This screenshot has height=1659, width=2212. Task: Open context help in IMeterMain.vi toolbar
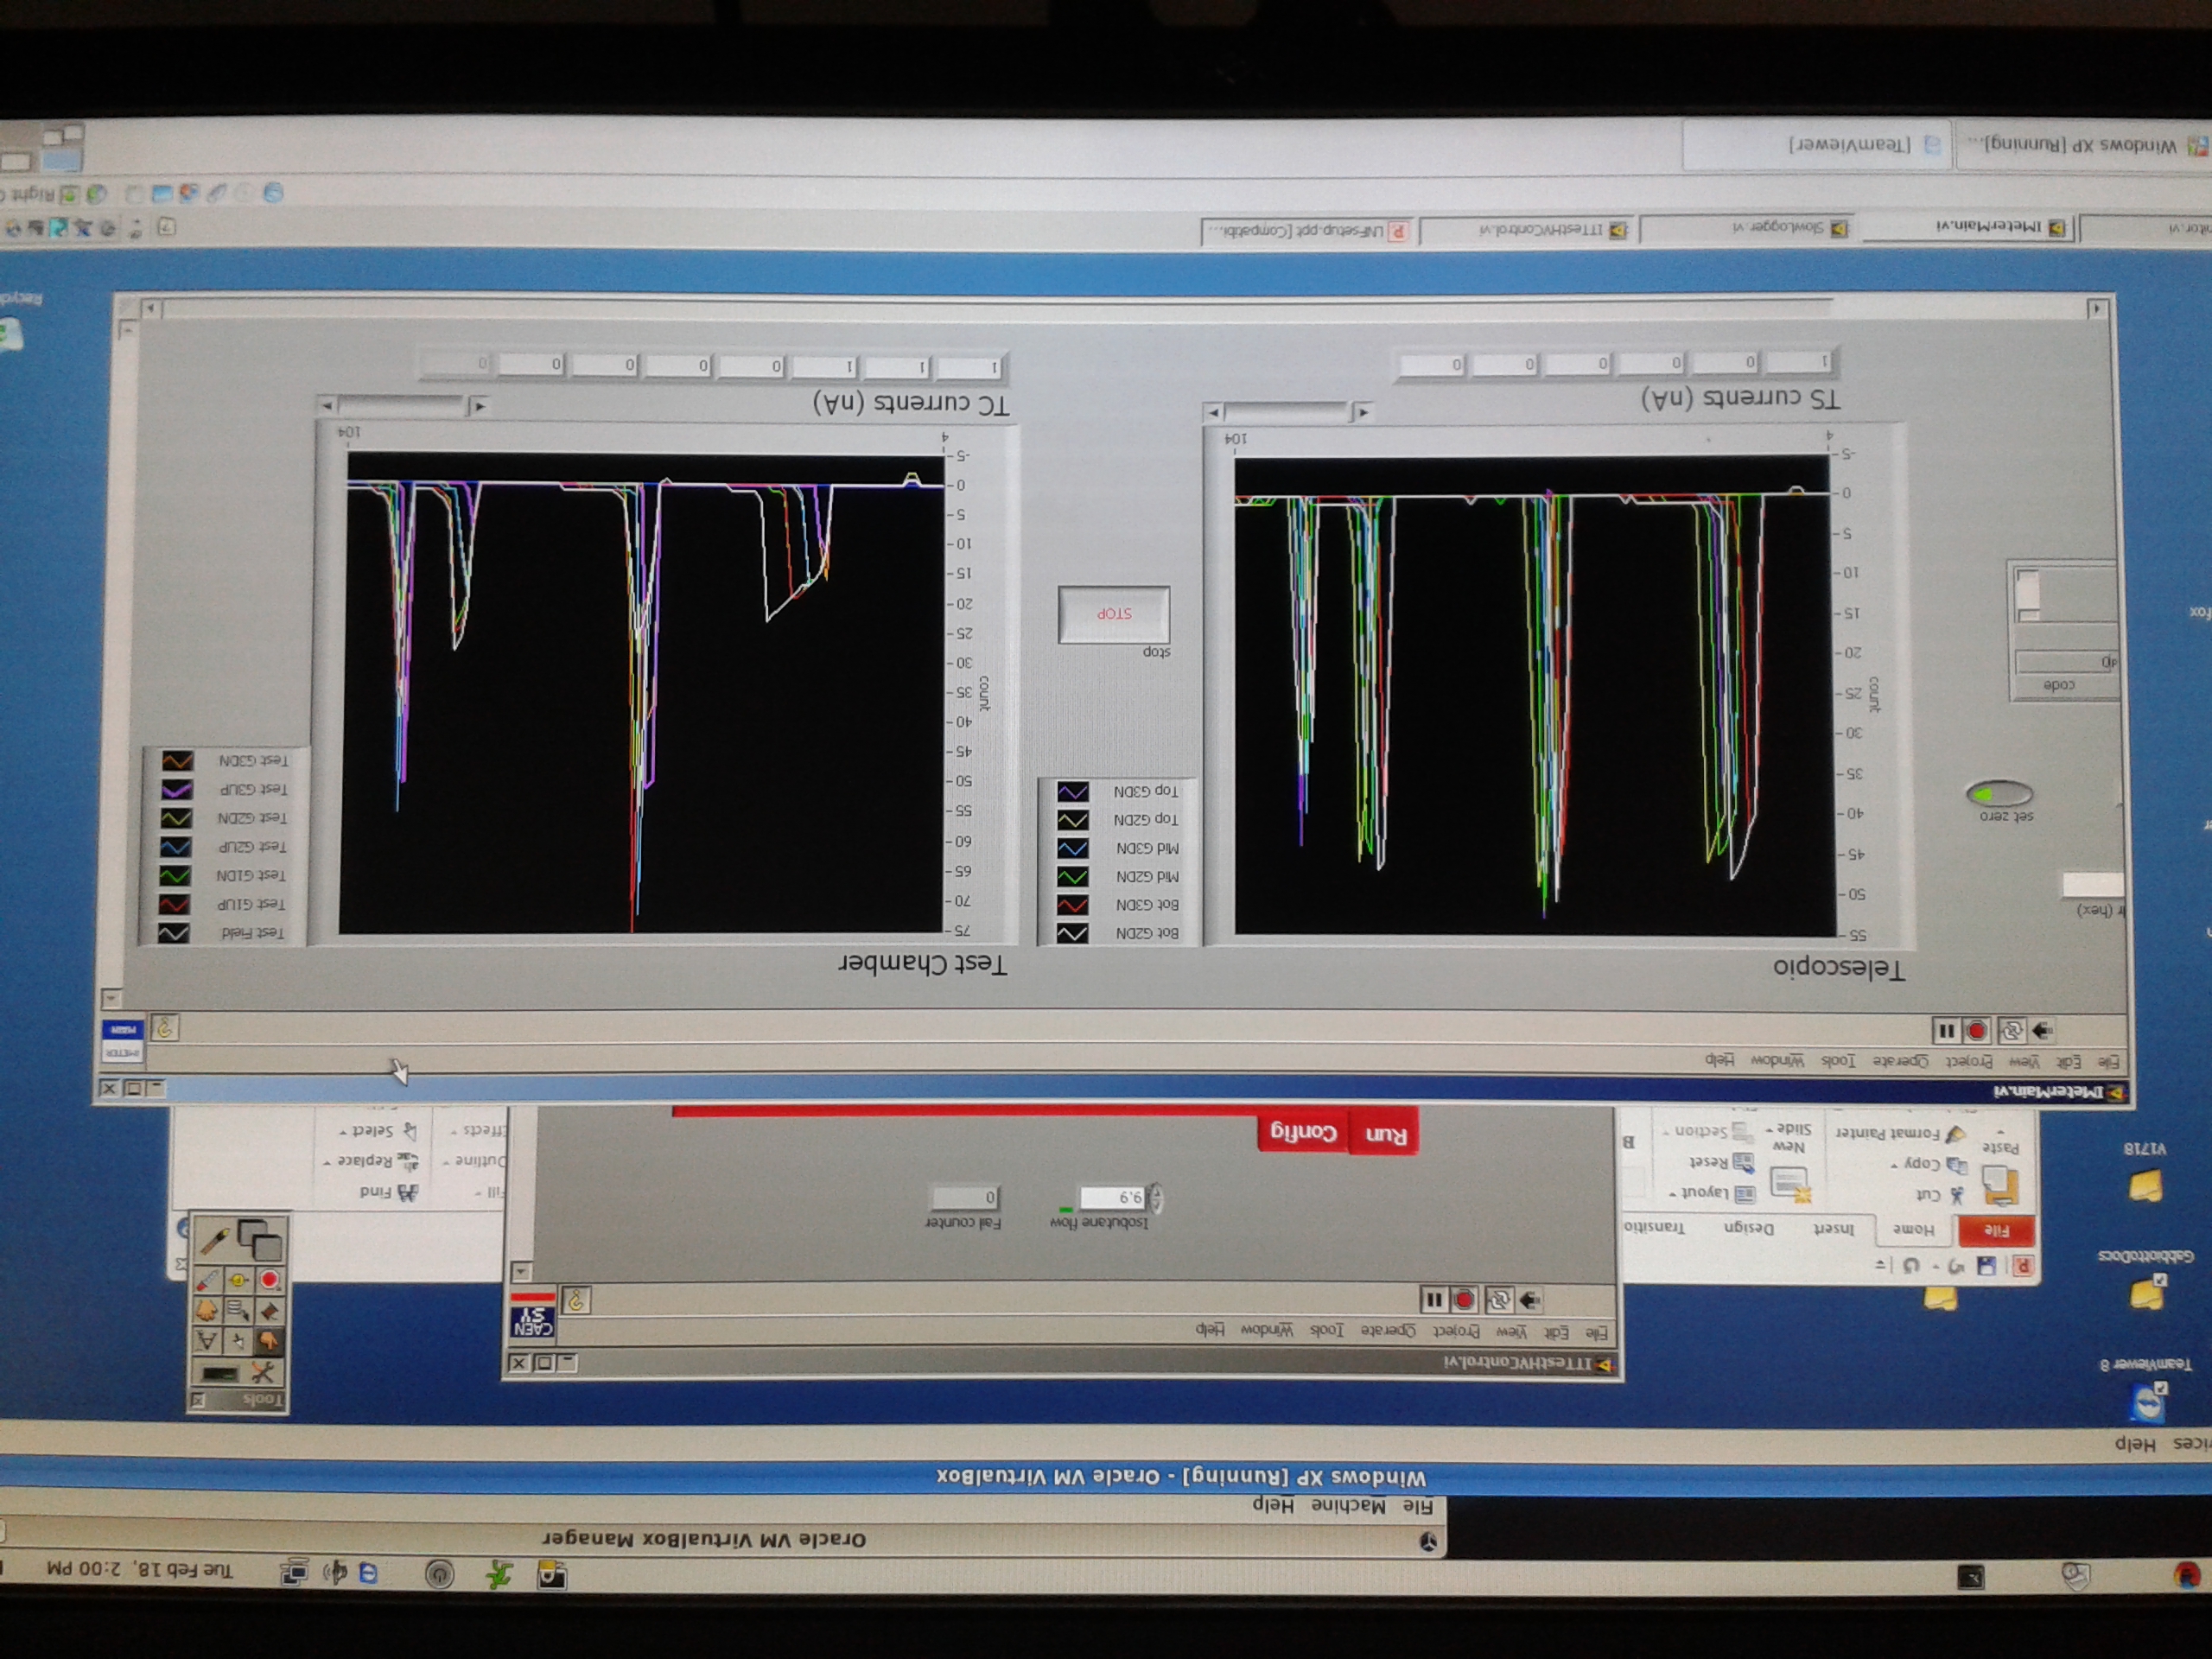pyautogui.click(x=165, y=1027)
